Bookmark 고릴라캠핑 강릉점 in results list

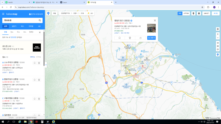coord(34,99)
